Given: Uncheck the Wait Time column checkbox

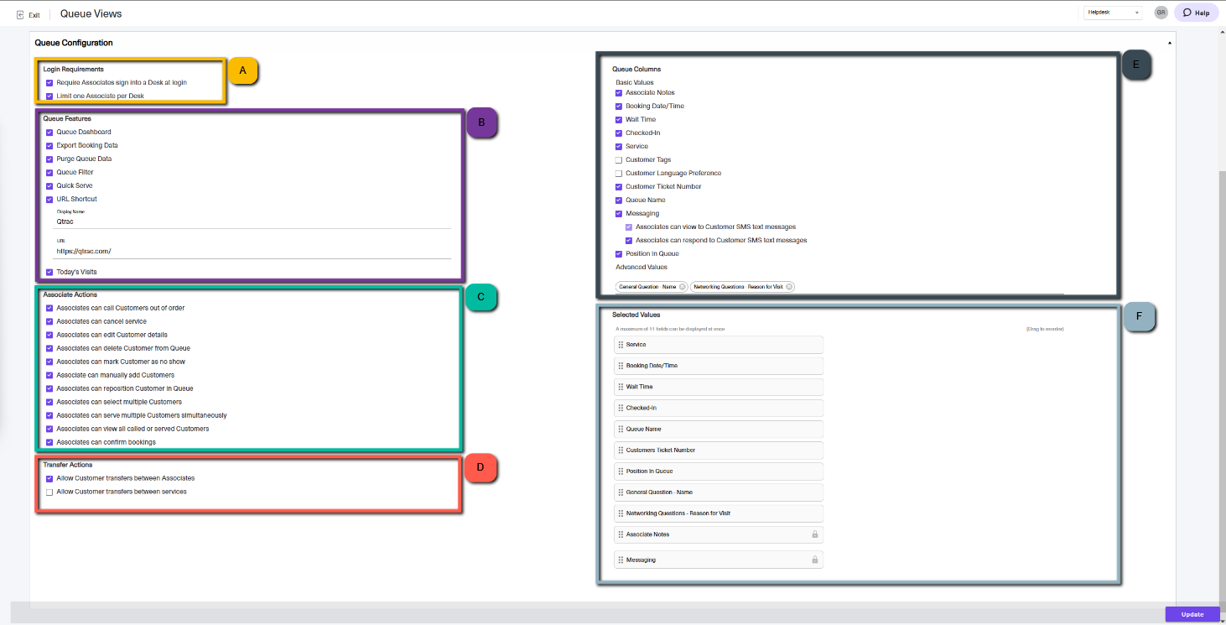Looking at the screenshot, I should (618, 119).
